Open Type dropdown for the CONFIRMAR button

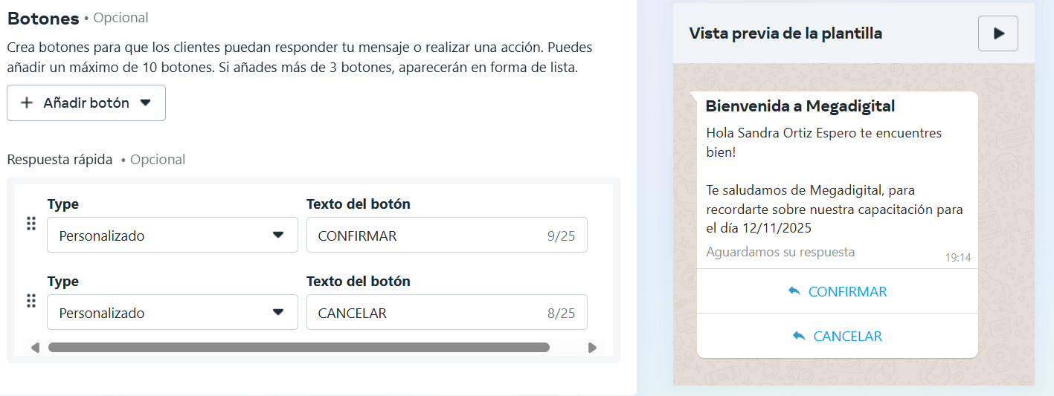(x=172, y=236)
